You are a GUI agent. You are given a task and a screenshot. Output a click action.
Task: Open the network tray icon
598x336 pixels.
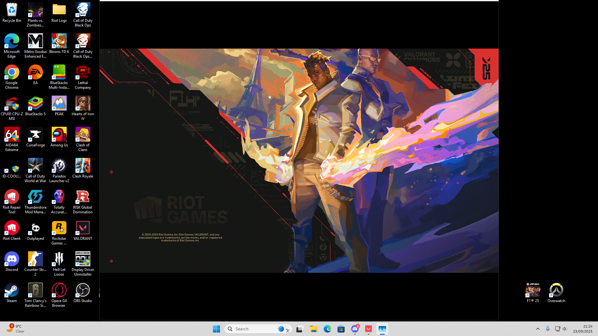coord(557,329)
